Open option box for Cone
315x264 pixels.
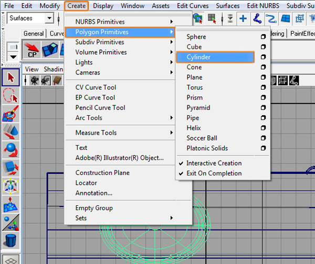[263, 67]
